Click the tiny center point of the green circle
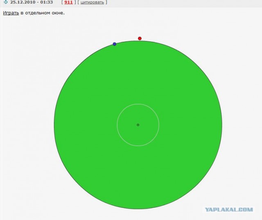Screen dimensions: 262x220 138,125
